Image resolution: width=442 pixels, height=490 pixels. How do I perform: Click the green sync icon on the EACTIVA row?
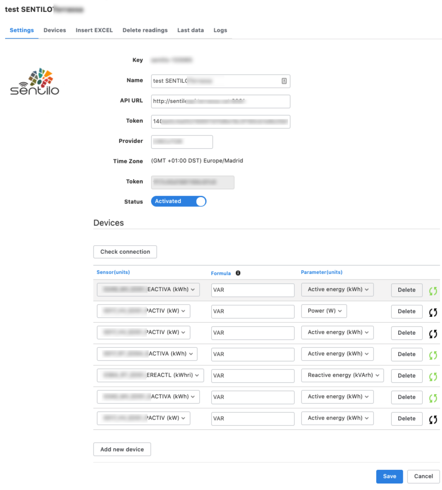pyautogui.click(x=433, y=291)
